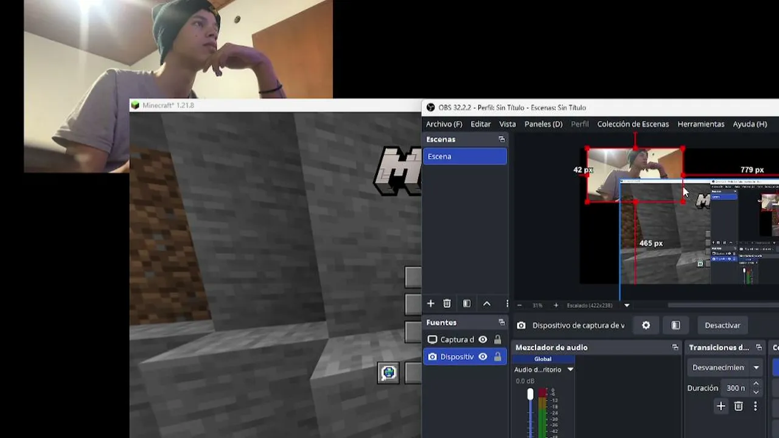The height and width of the screenshot is (438, 779).
Task: Decrease transition duration with down arrow
Action: coord(756,392)
